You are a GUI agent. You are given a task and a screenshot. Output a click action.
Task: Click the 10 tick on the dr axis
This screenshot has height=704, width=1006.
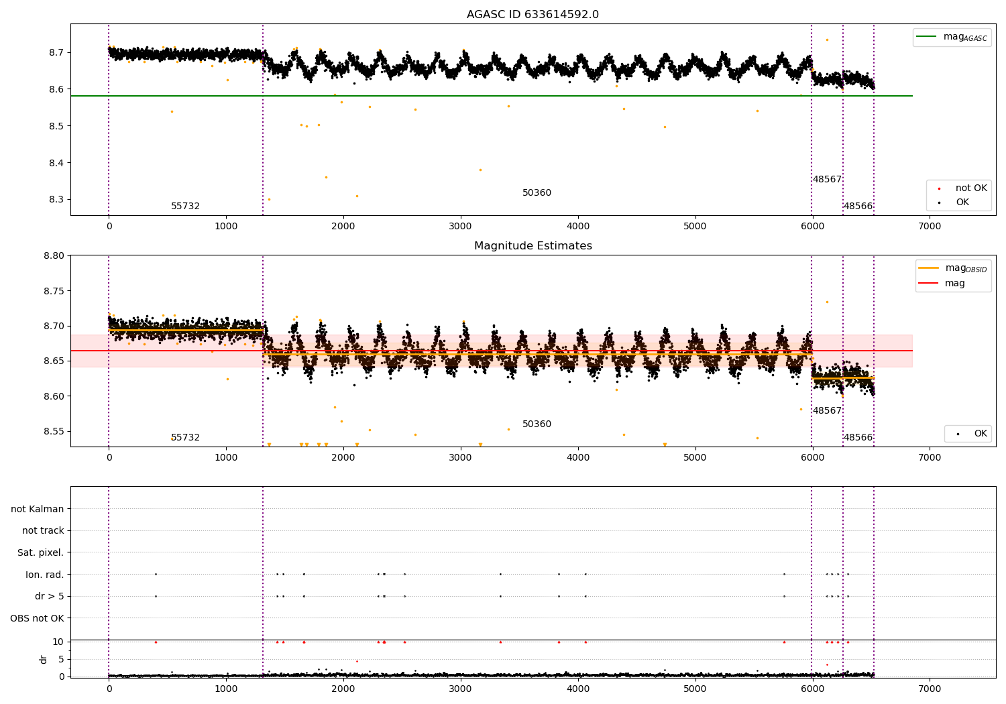pos(58,642)
